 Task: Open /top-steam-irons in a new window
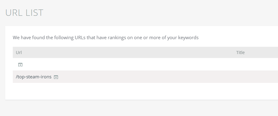pyautogui.click(x=56, y=77)
